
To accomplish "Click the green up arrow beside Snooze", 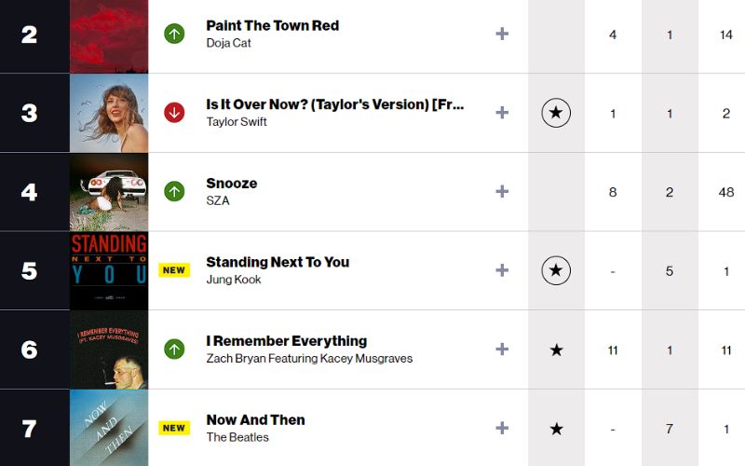I will tap(174, 191).
